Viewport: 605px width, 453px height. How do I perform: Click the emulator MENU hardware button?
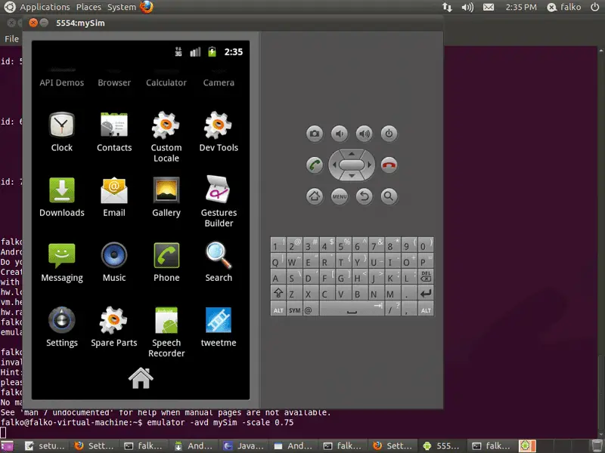point(339,196)
